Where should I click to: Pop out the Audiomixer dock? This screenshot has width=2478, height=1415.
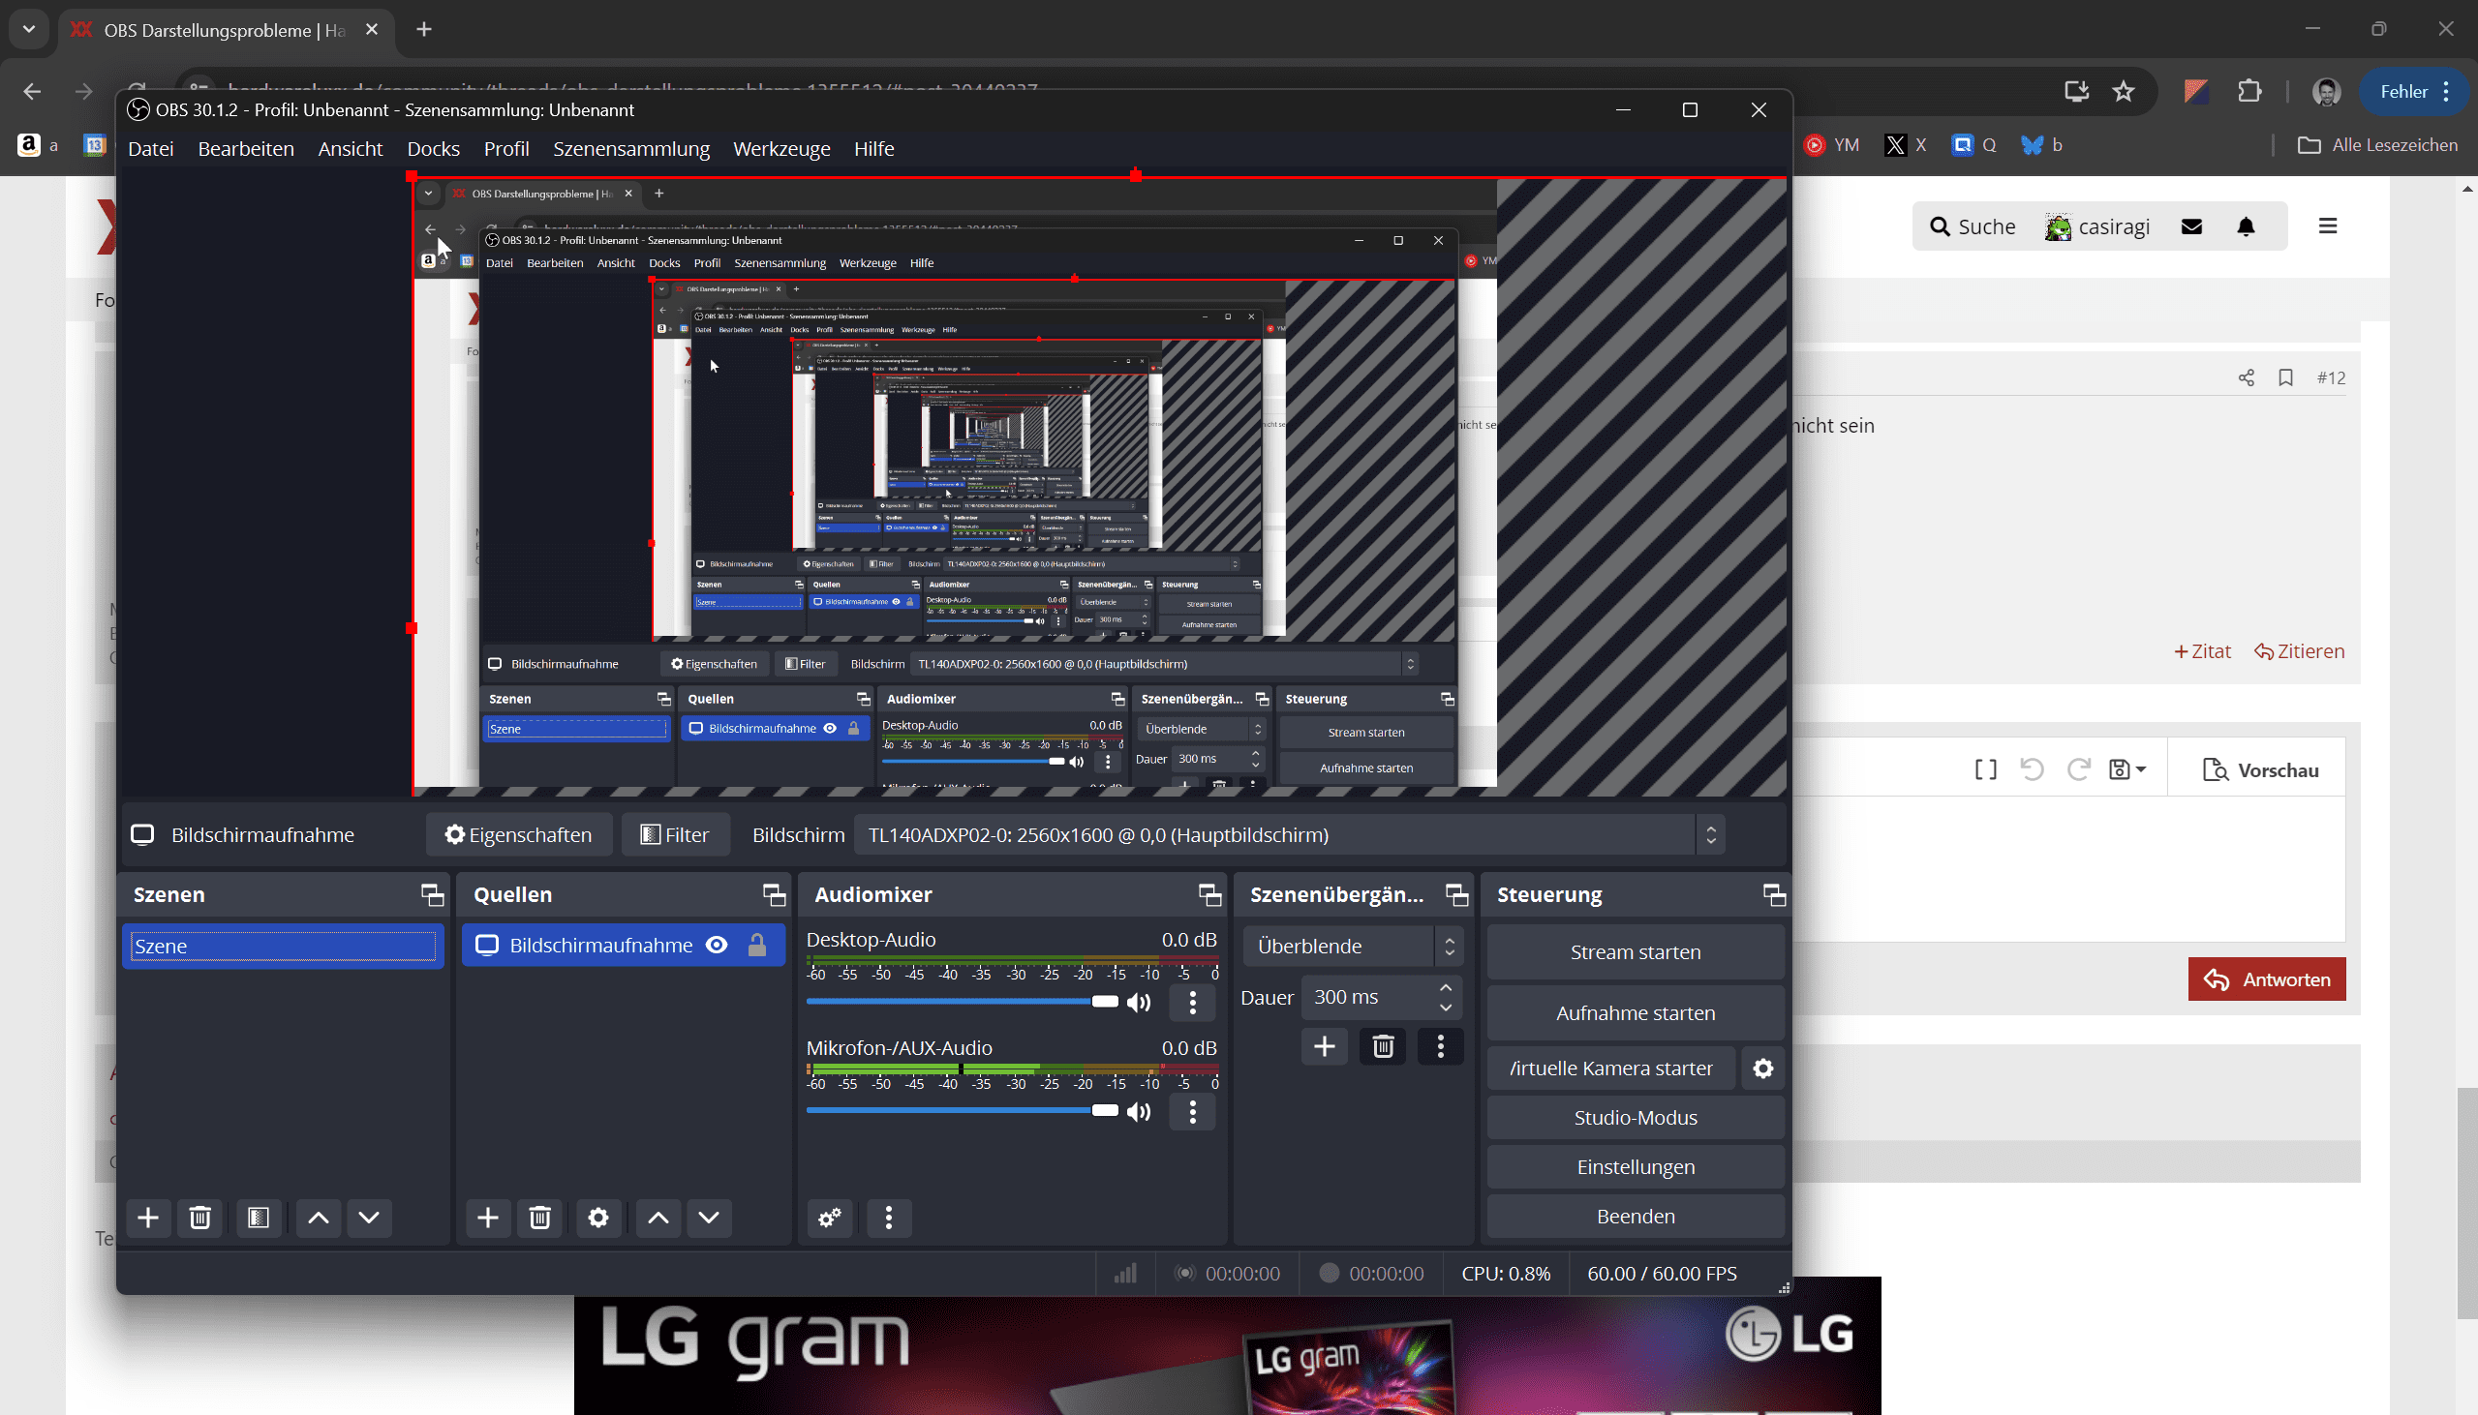pyautogui.click(x=1209, y=894)
